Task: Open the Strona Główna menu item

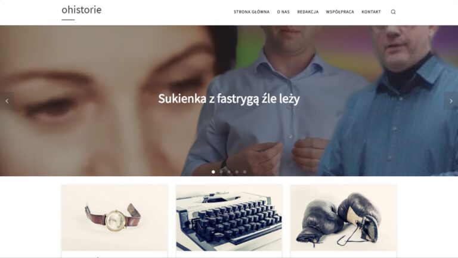Action: coord(252,12)
